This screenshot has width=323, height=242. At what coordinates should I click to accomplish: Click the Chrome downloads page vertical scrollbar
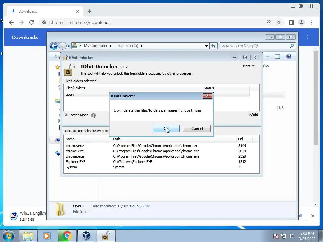coord(316,98)
